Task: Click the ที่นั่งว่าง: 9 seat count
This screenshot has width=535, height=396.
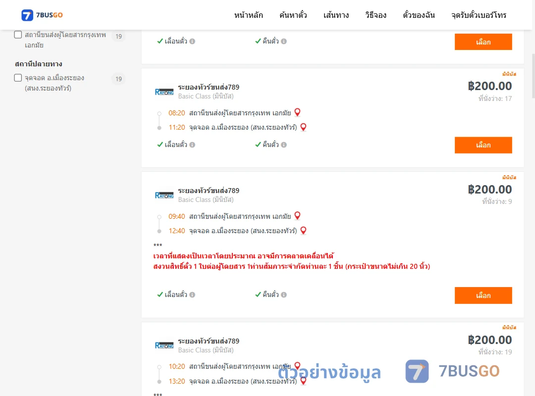Action: point(497,201)
